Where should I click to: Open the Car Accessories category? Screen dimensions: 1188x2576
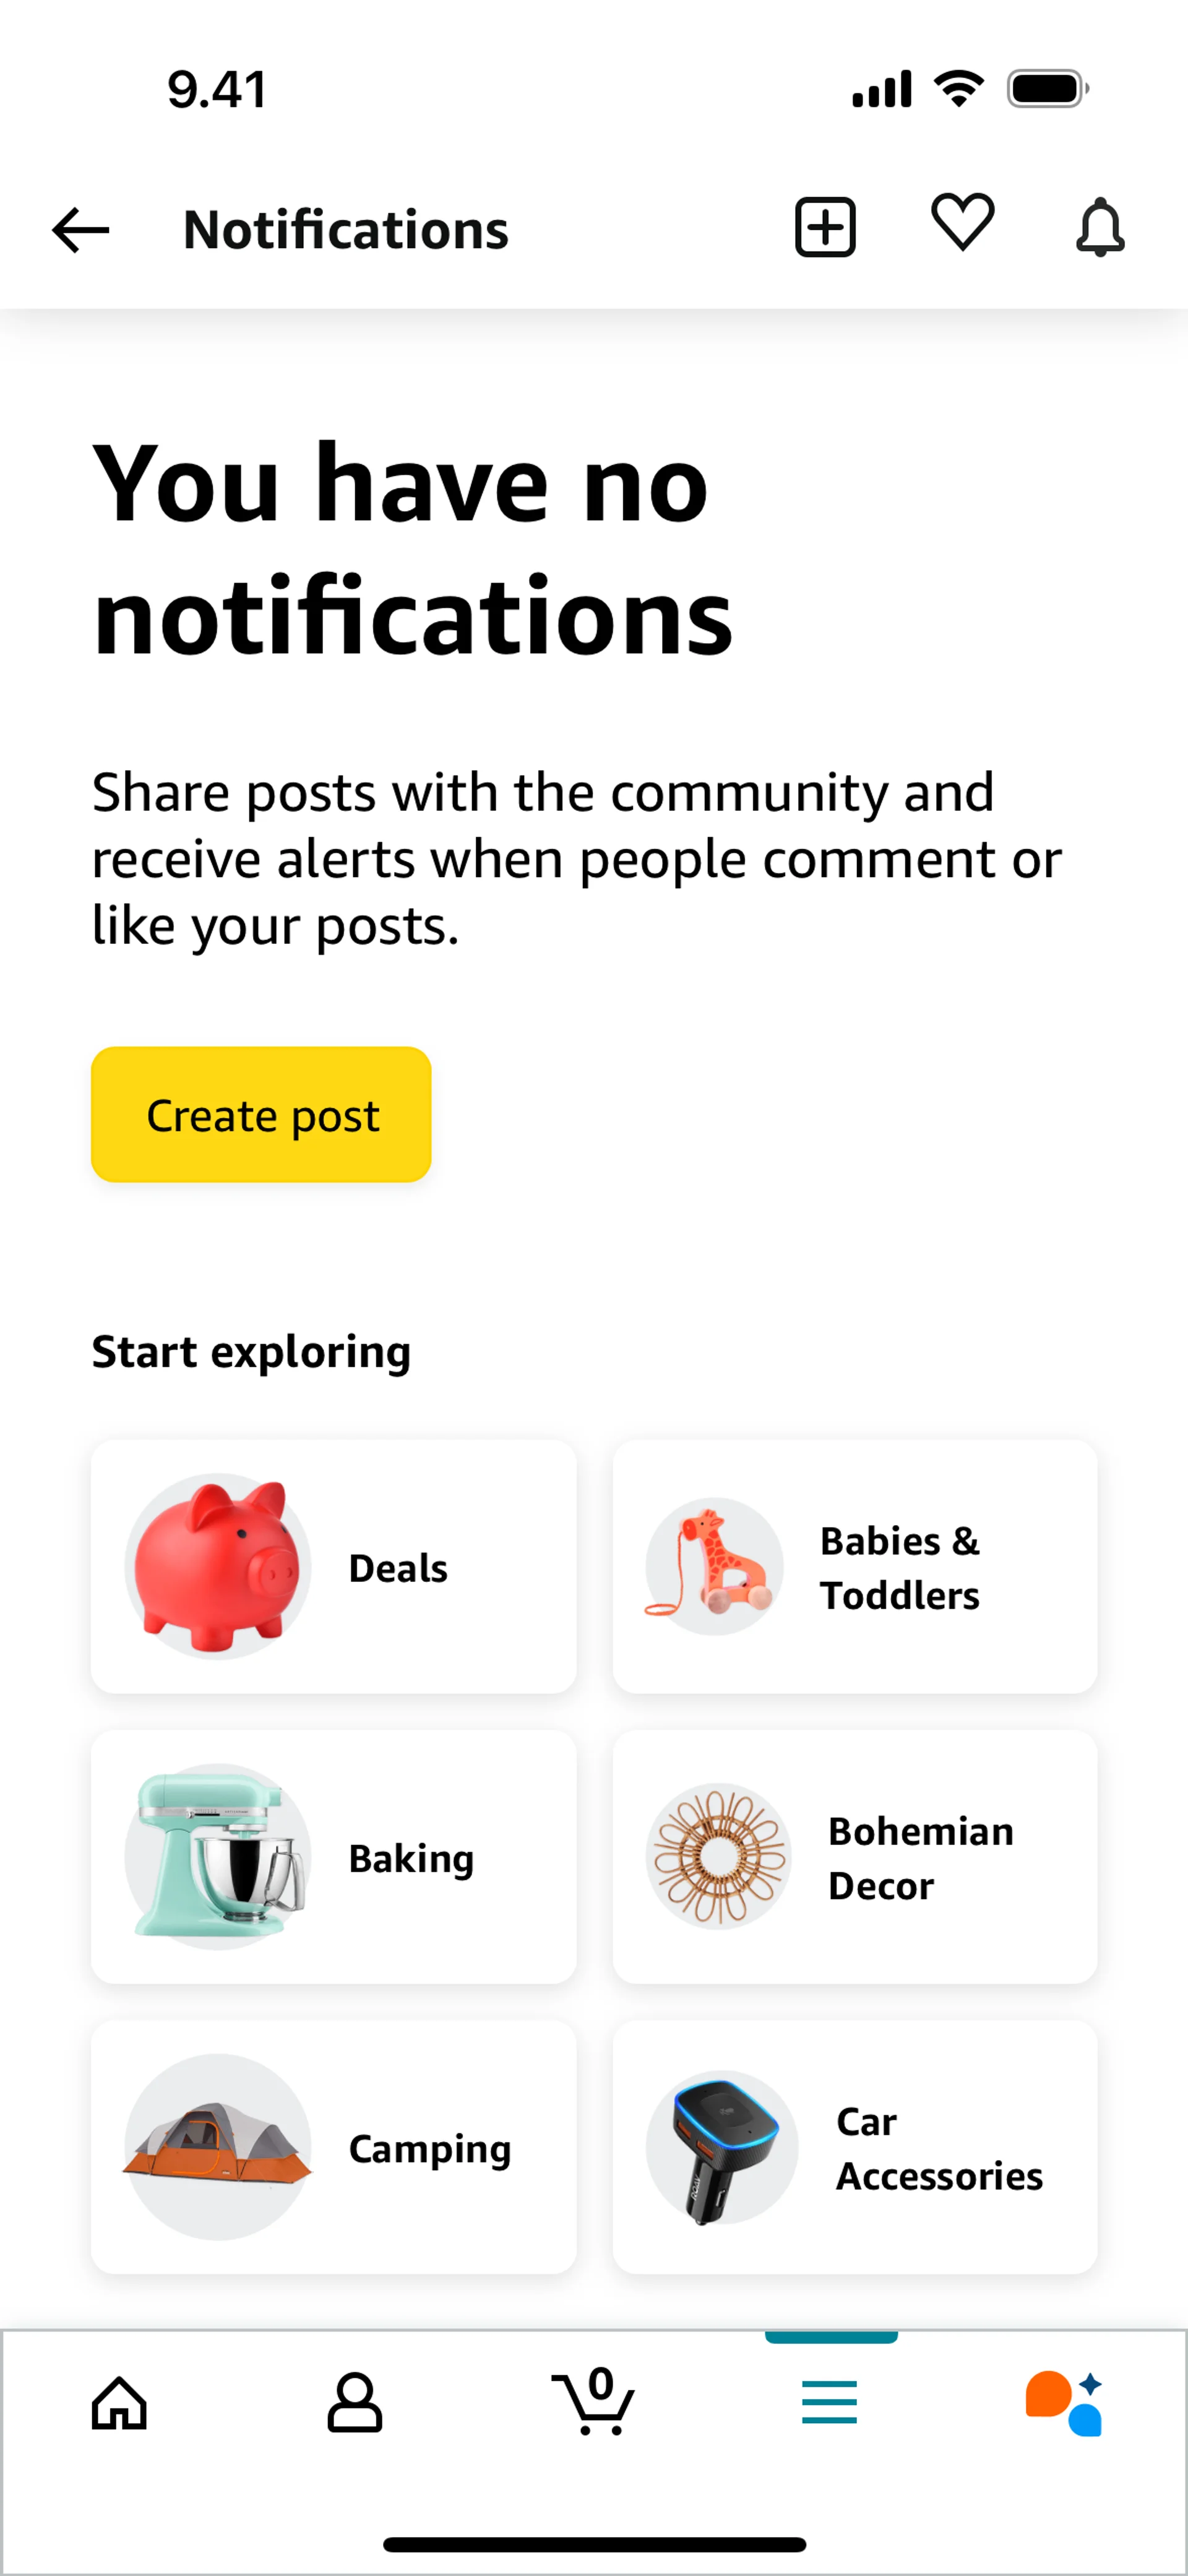pyautogui.click(x=855, y=2147)
